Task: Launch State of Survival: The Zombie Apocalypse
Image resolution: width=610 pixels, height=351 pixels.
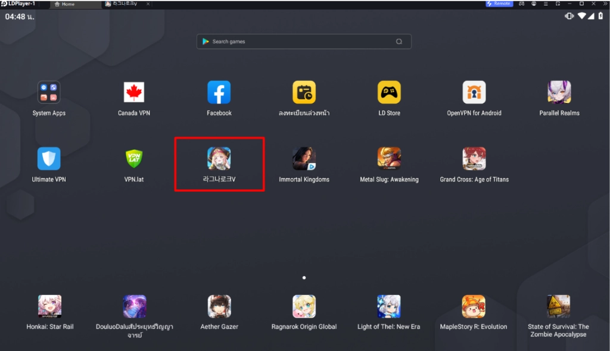Action: 558,306
